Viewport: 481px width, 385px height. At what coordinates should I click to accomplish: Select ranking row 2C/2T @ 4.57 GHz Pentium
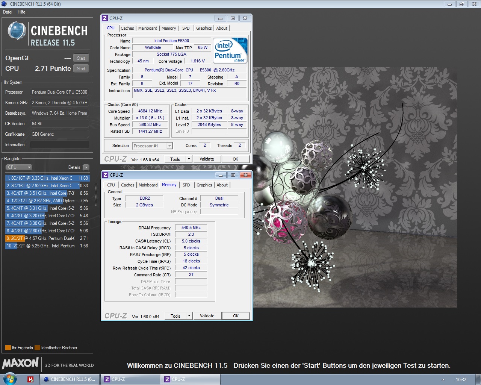(47, 238)
